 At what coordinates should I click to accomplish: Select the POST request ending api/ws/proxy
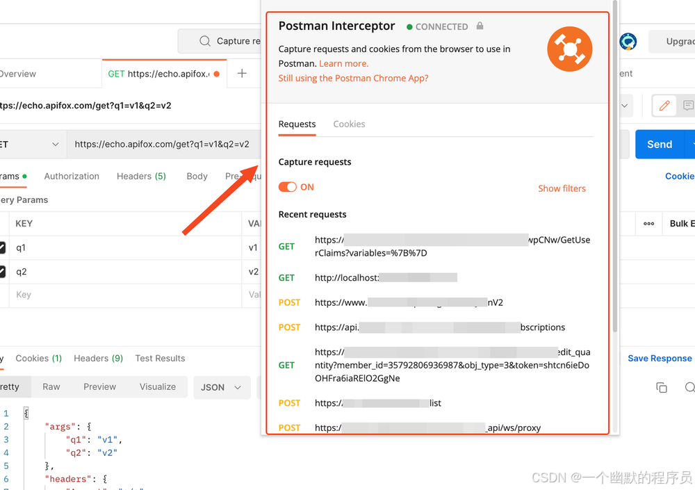(434, 428)
